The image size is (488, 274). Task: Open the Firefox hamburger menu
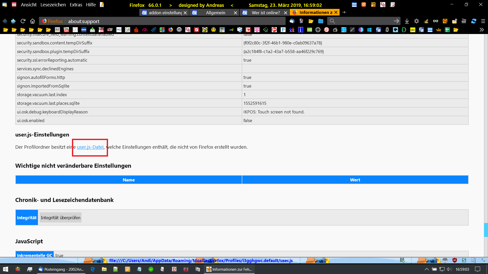483,21
